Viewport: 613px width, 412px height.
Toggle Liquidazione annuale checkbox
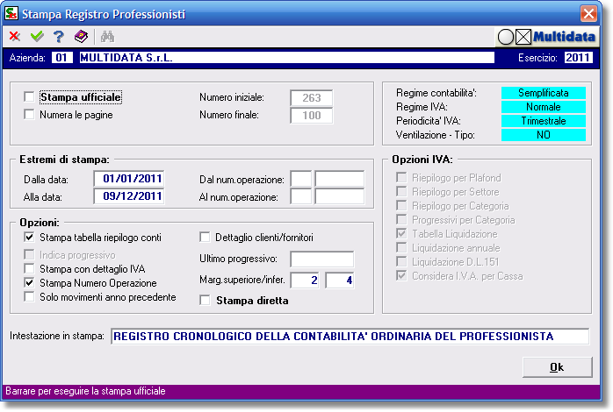401,248
